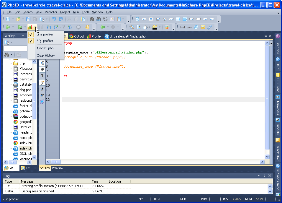This screenshot has height=203, width=282.
Task: Click the html tag toolbar icon
Action: (183, 27)
